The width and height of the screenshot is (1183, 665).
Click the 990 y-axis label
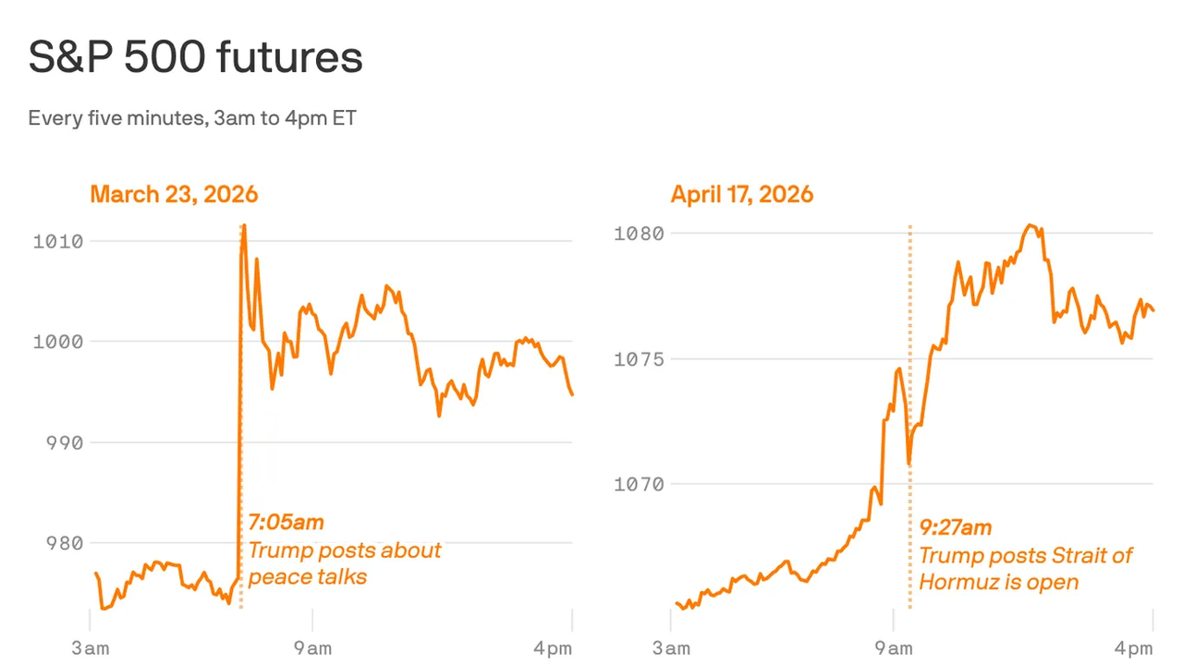(64, 442)
